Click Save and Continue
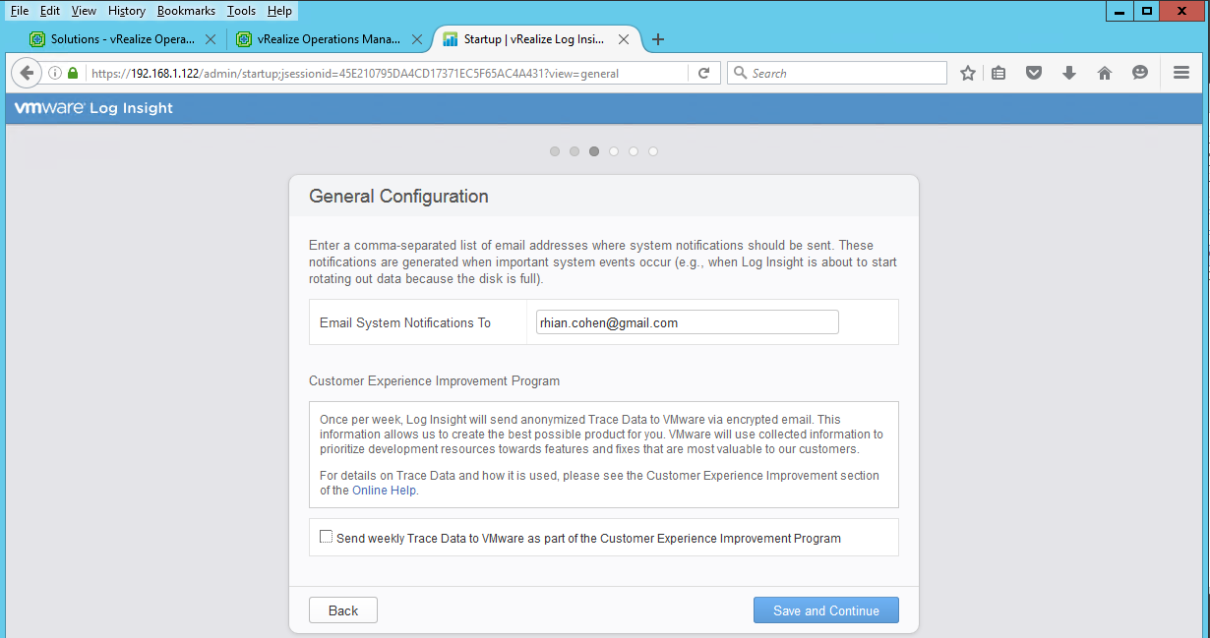The width and height of the screenshot is (1210, 638). 826,610
